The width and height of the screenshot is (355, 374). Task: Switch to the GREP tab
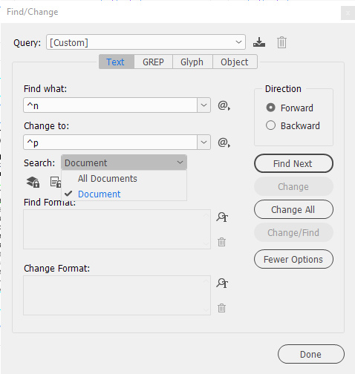click(153, 62)
